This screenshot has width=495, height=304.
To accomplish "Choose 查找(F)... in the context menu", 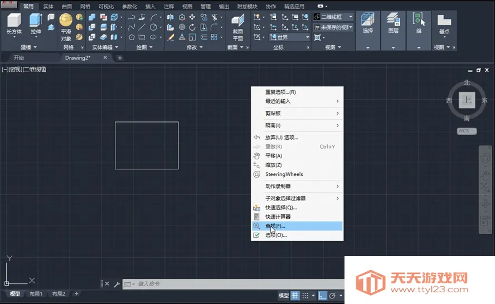I will click(297, 226).
